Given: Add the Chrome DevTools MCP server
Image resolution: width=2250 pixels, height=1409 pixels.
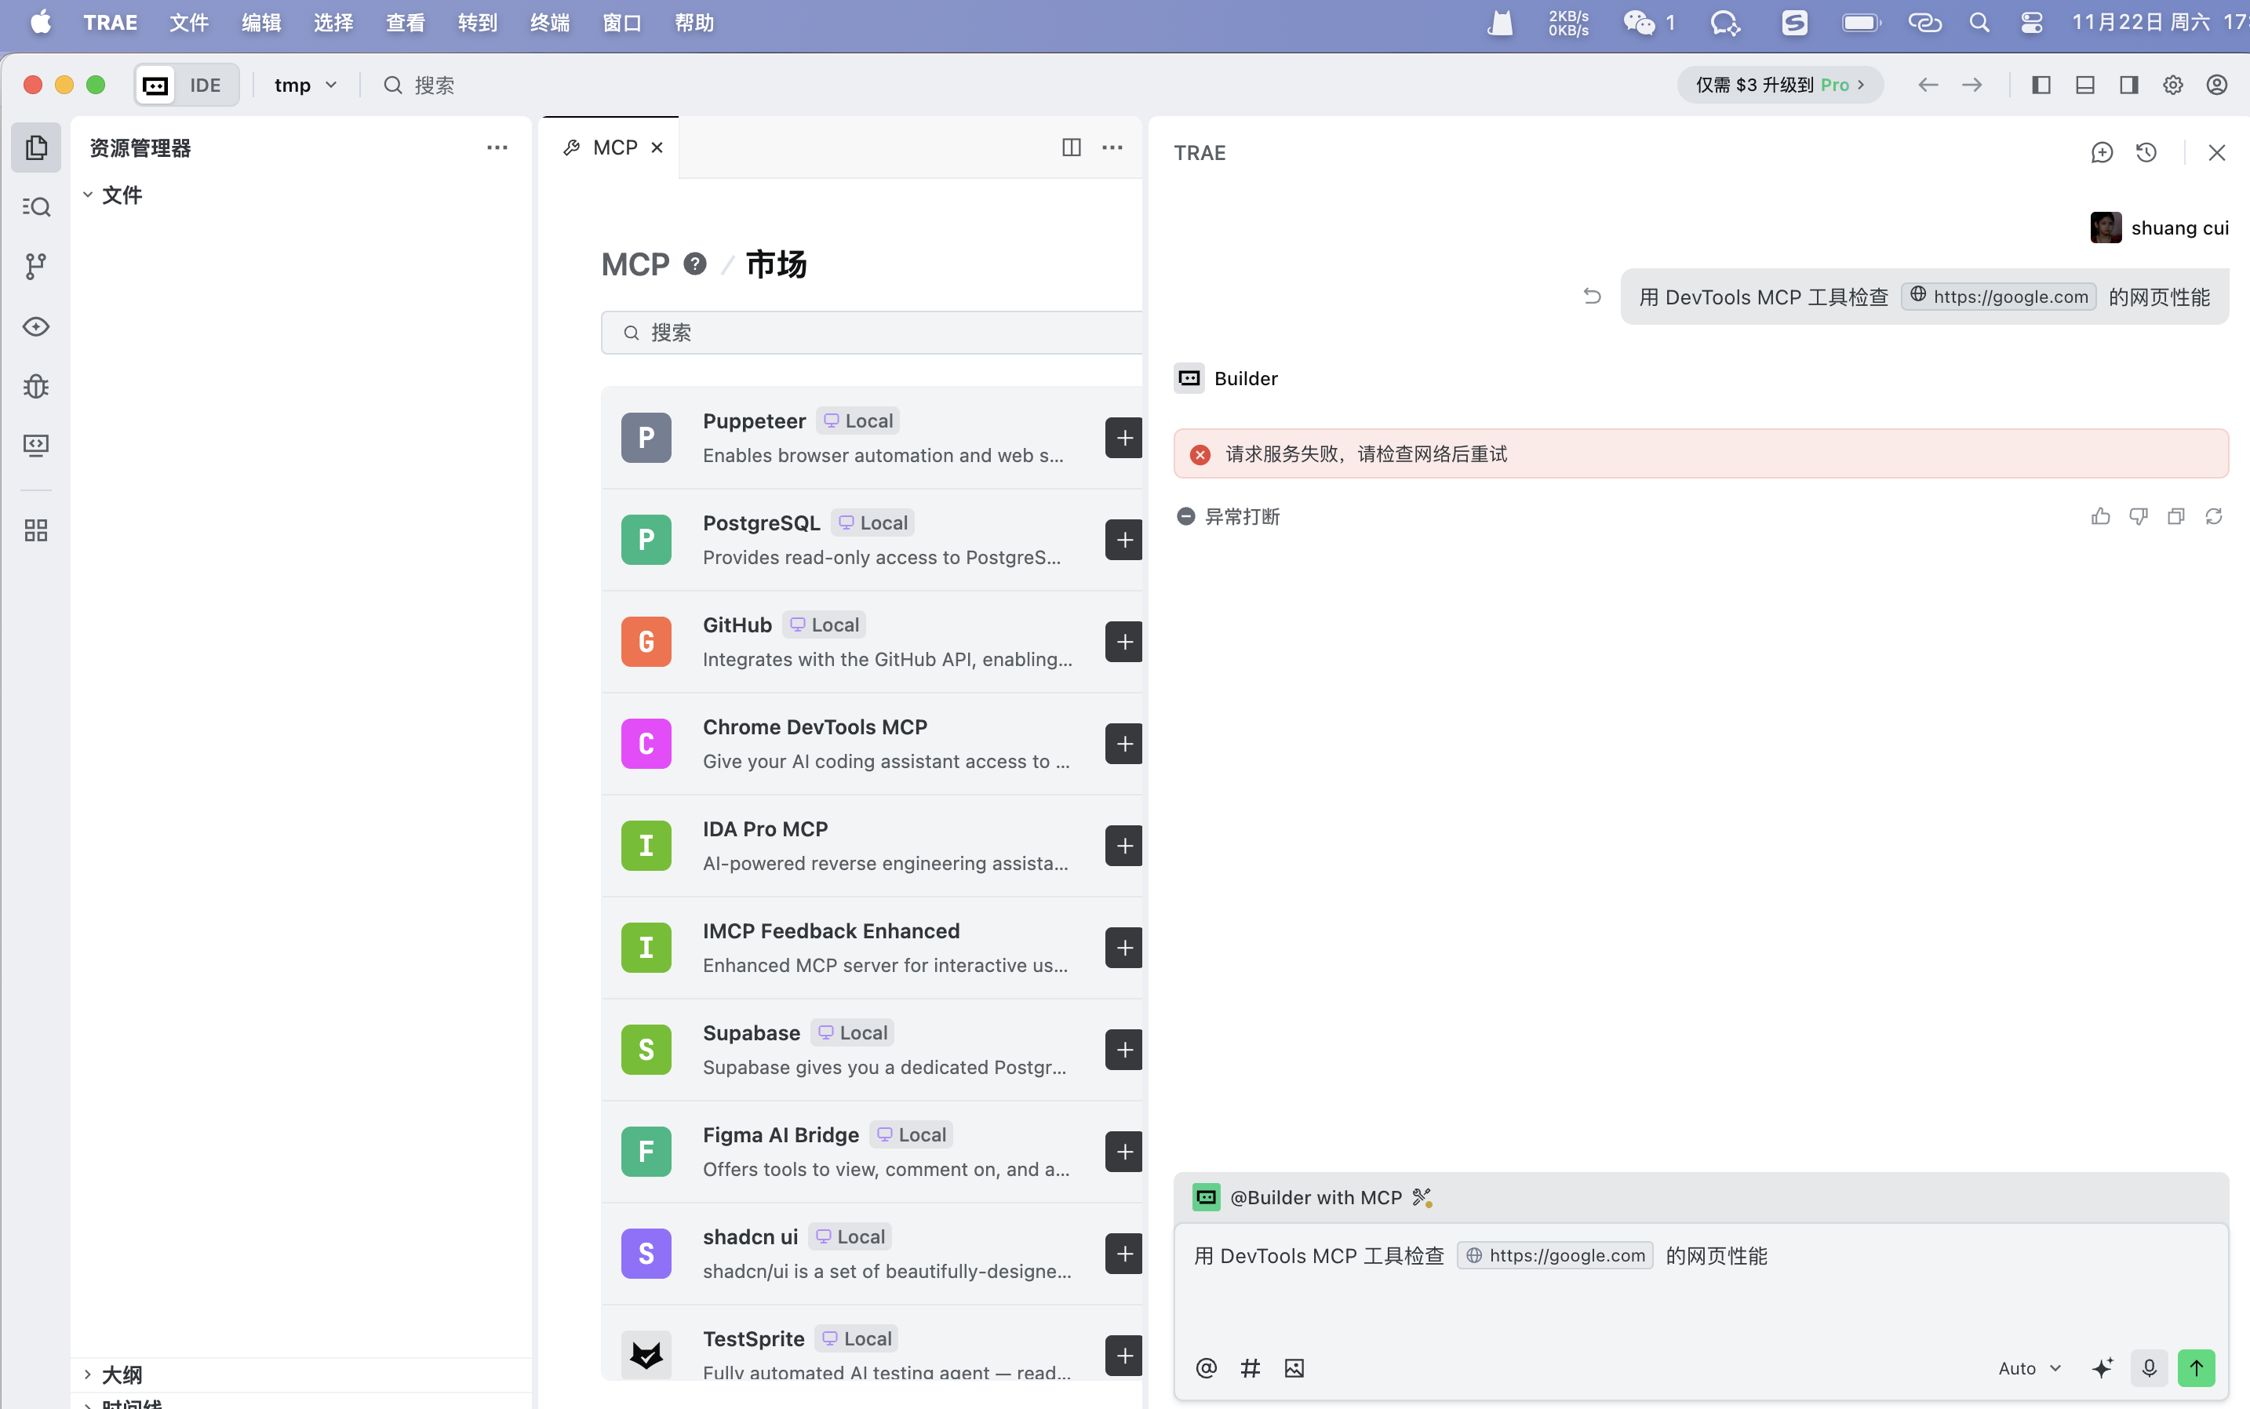Looking at the screenshot, I should point(1123,744).
